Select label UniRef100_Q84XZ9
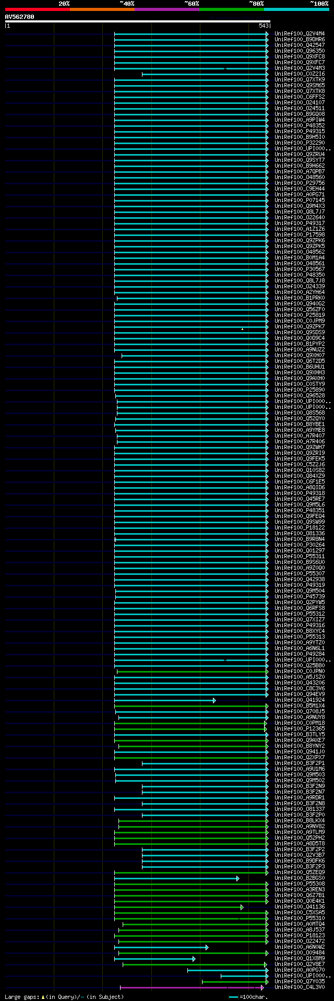Screen dimensions: 334x1001 click(300, 476)
